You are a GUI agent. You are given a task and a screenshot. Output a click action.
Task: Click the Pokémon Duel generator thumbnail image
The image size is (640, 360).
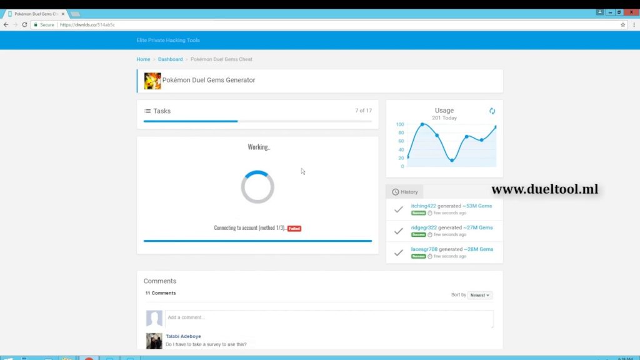152,81
